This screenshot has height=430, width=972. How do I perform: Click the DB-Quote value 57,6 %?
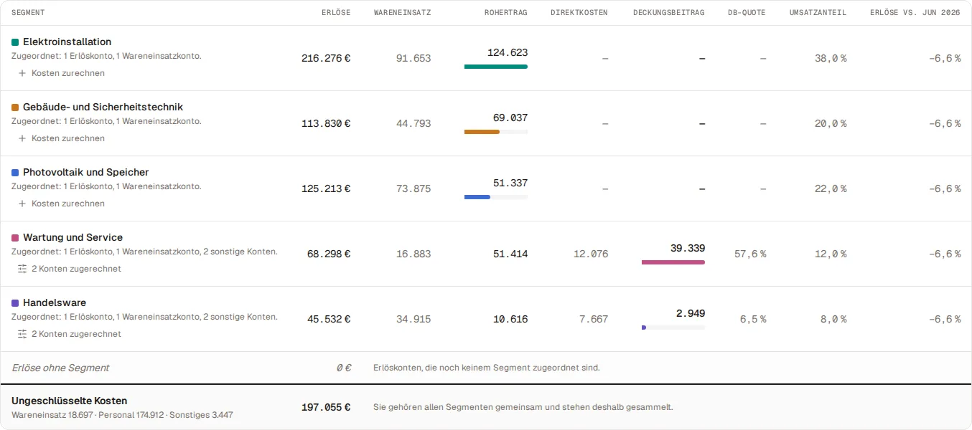tap(750, 254)
